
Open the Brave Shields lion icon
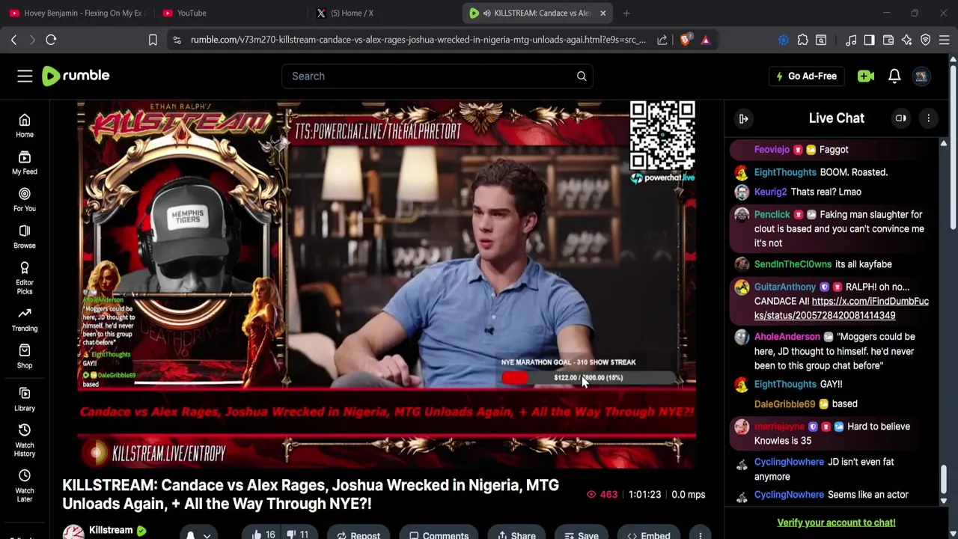pyautogui.click(x=685, y=40)
